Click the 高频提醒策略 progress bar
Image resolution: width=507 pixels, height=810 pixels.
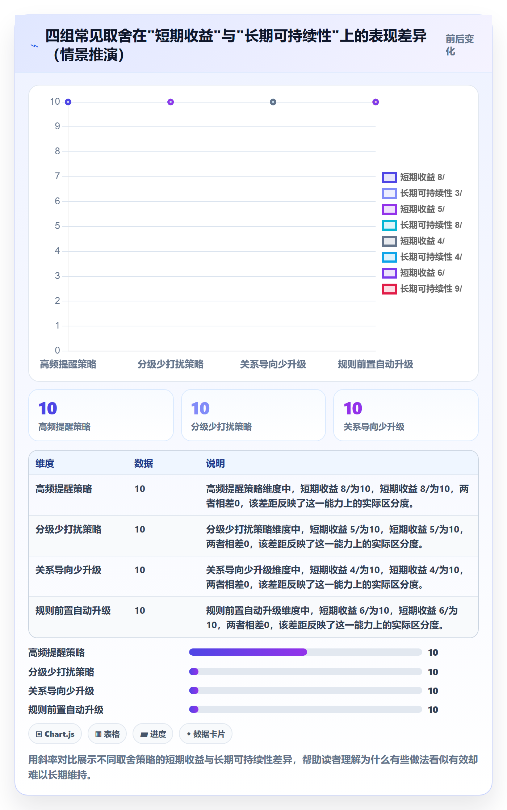tap(306, 652)
